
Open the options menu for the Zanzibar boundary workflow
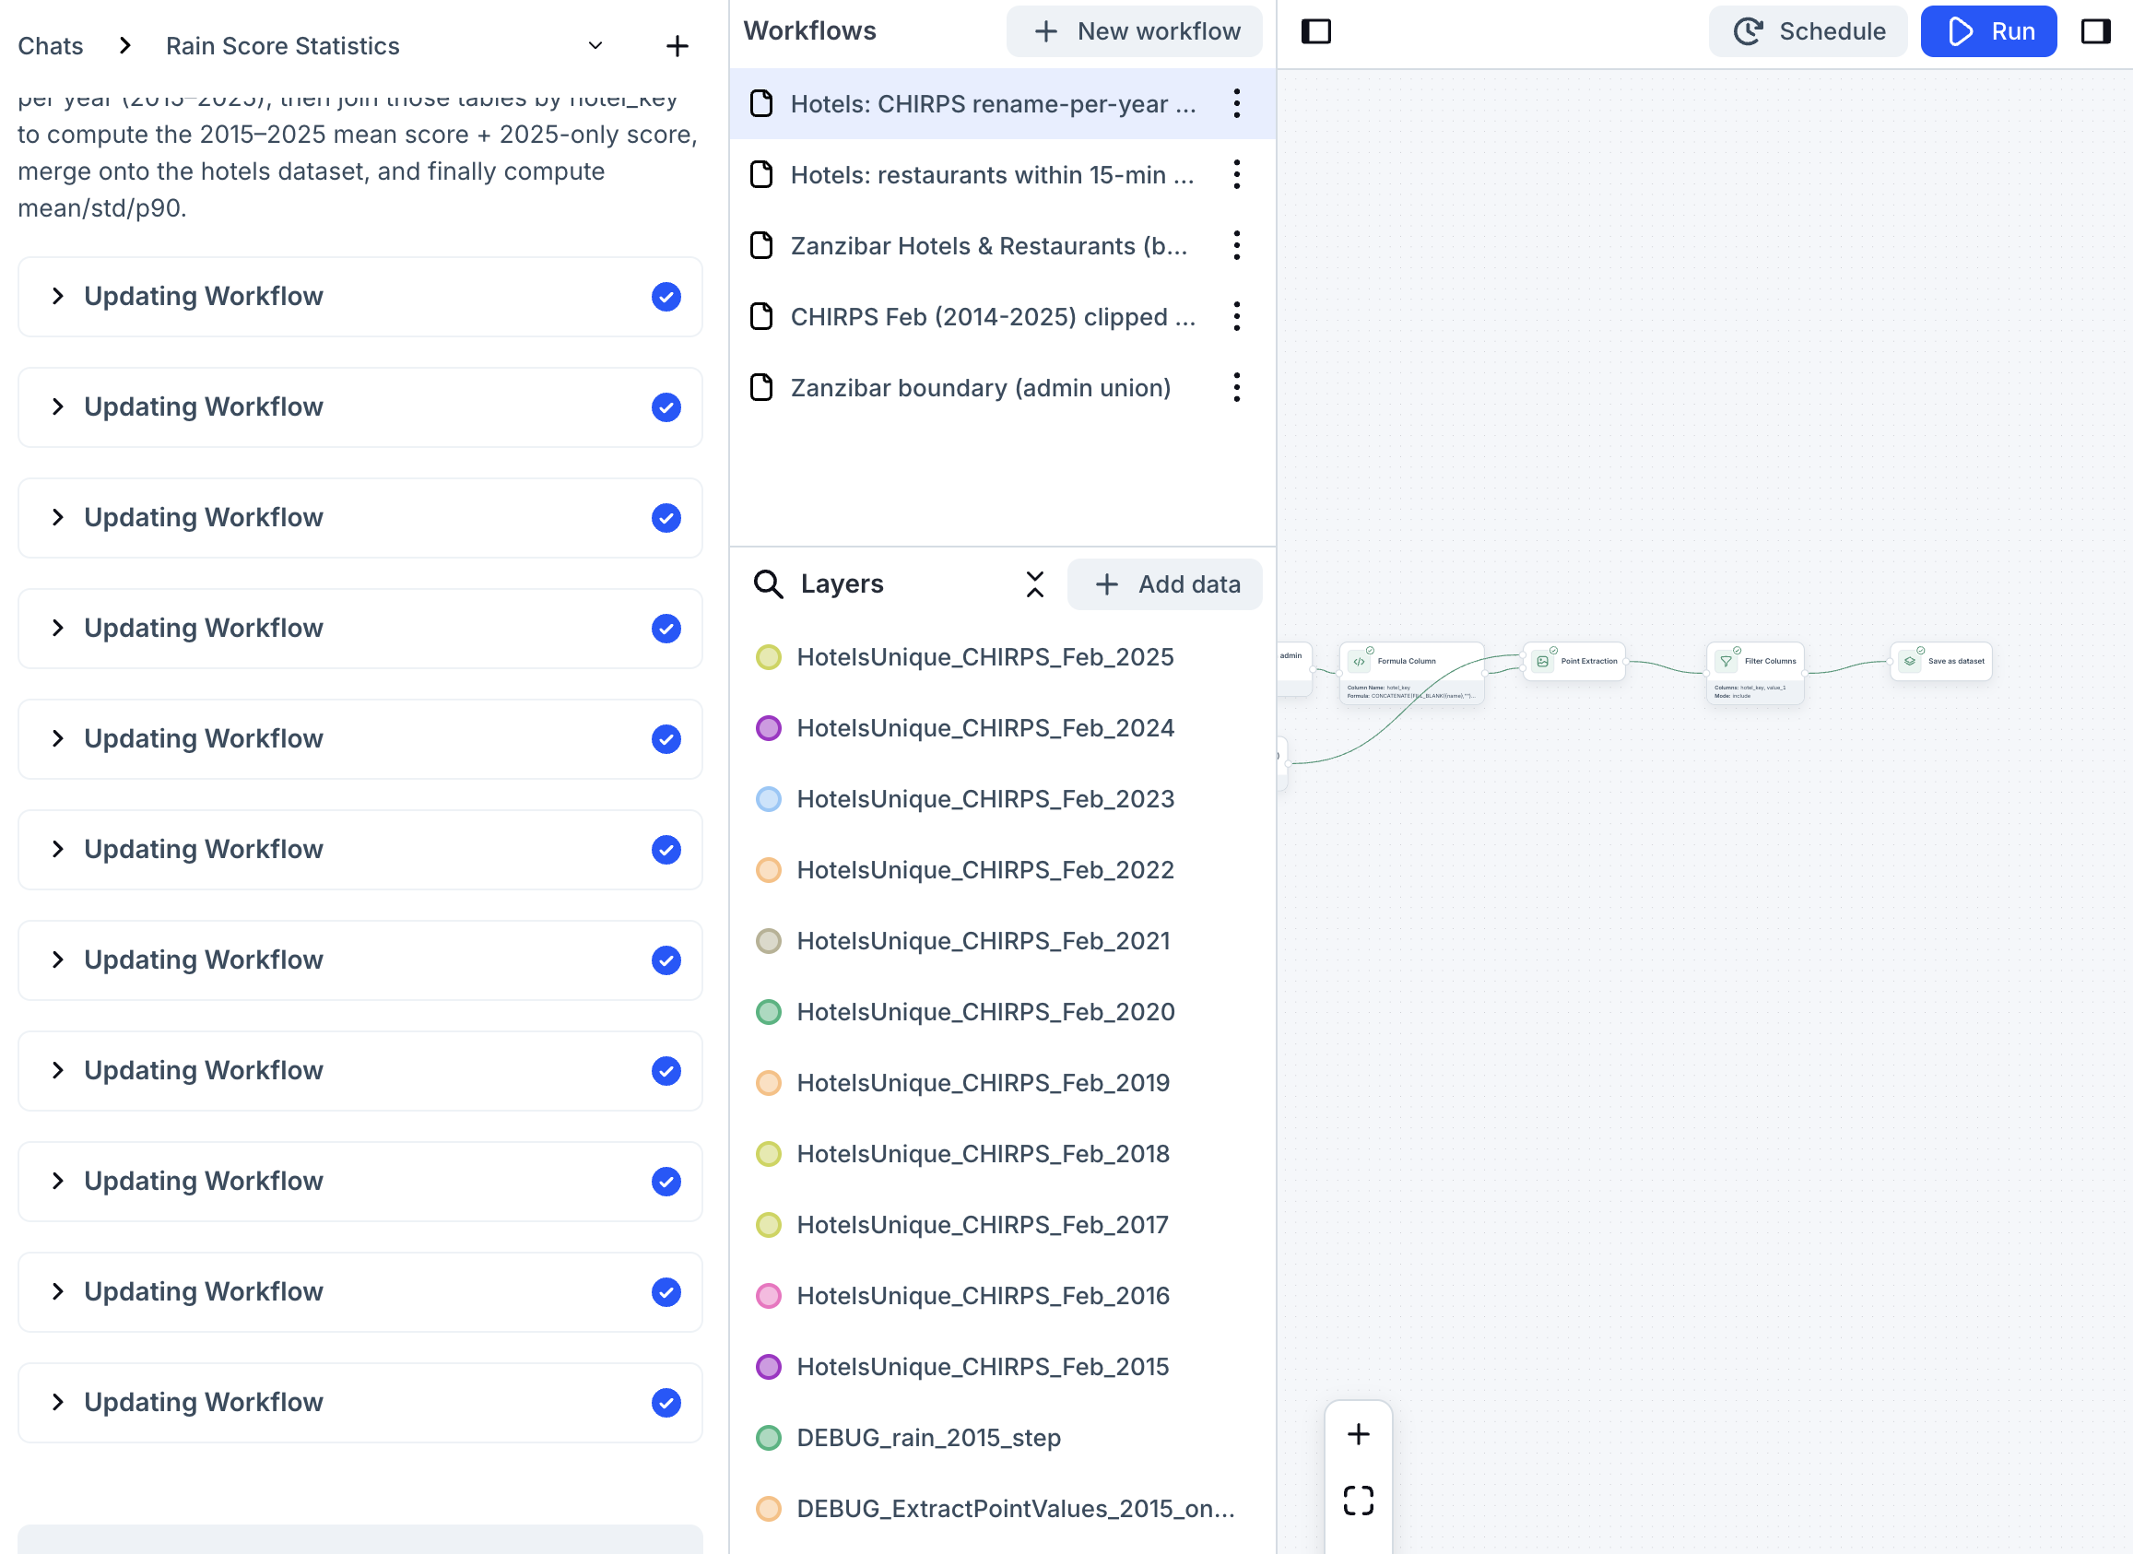point(1237,387)
